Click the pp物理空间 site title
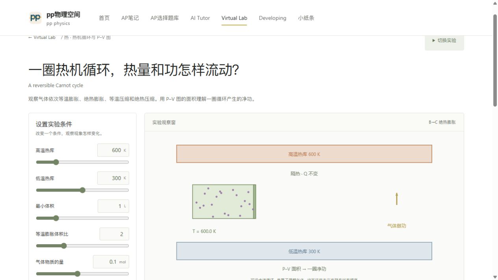Image resolution: width=498 pixels, height=280 pixels. [x=63, y=15]
